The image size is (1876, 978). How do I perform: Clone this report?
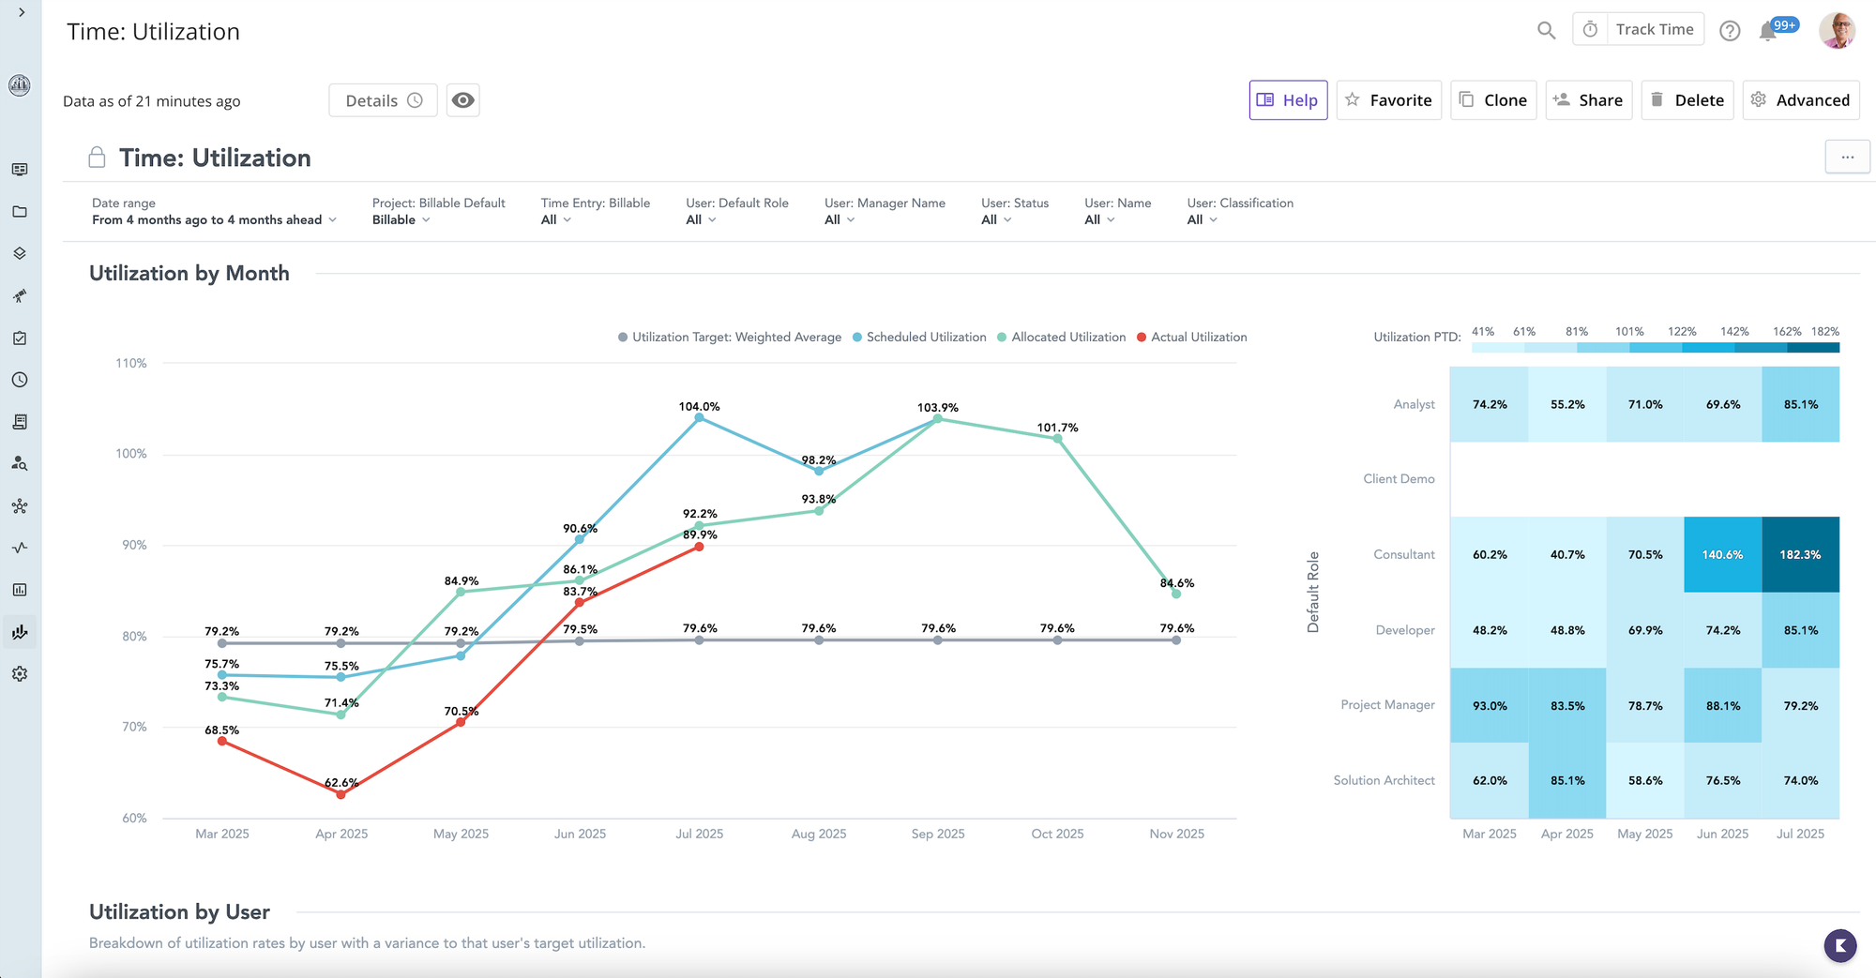pyautogui.click(x=1493, y=99)
